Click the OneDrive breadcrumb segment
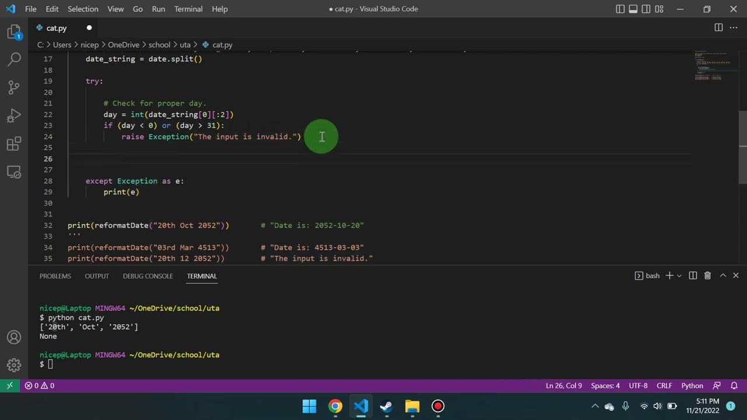 [124, 45]
